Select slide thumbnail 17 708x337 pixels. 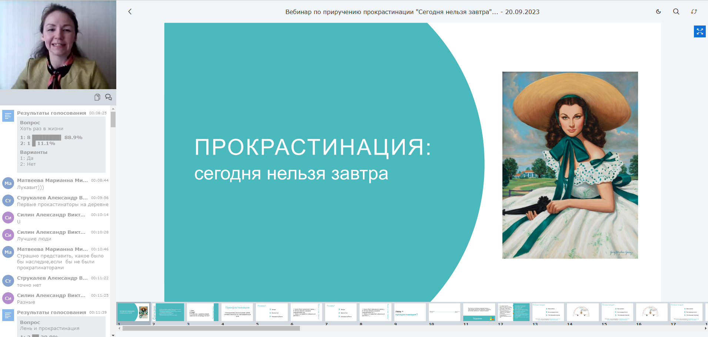tap(687, 312)
